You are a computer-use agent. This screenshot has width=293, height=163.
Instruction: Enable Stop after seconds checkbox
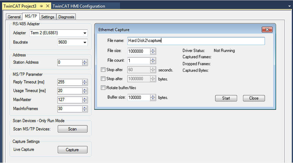pyautogui.click(x=103, y=70)
